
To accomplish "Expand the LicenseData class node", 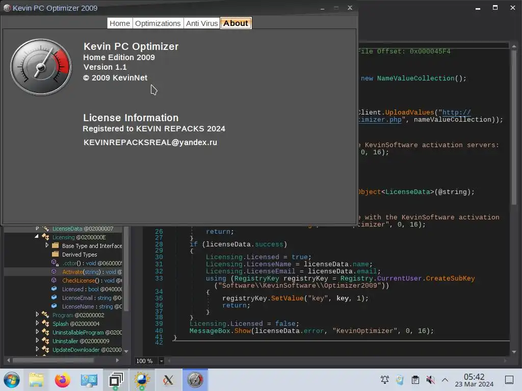I will tap(37, 229).
